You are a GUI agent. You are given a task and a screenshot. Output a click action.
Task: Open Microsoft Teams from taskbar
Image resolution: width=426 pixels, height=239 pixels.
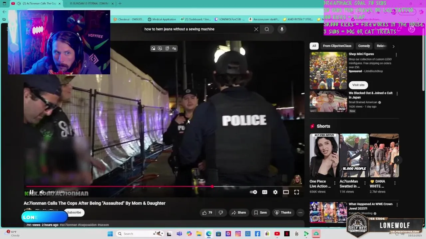179,234
